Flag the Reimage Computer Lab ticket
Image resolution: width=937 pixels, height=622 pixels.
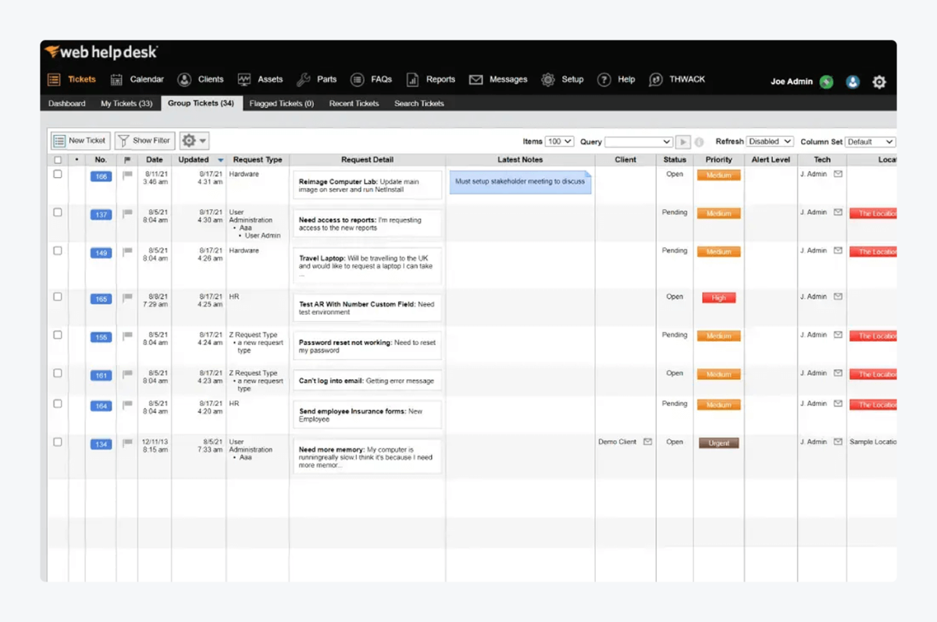[126, 175]
